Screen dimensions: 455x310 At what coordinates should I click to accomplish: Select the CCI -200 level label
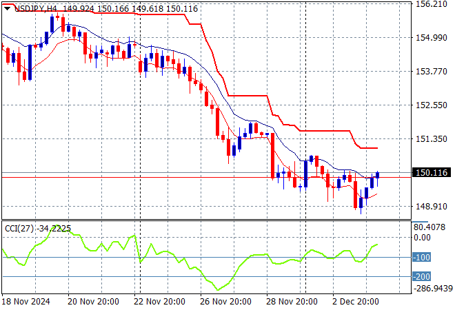421,277
